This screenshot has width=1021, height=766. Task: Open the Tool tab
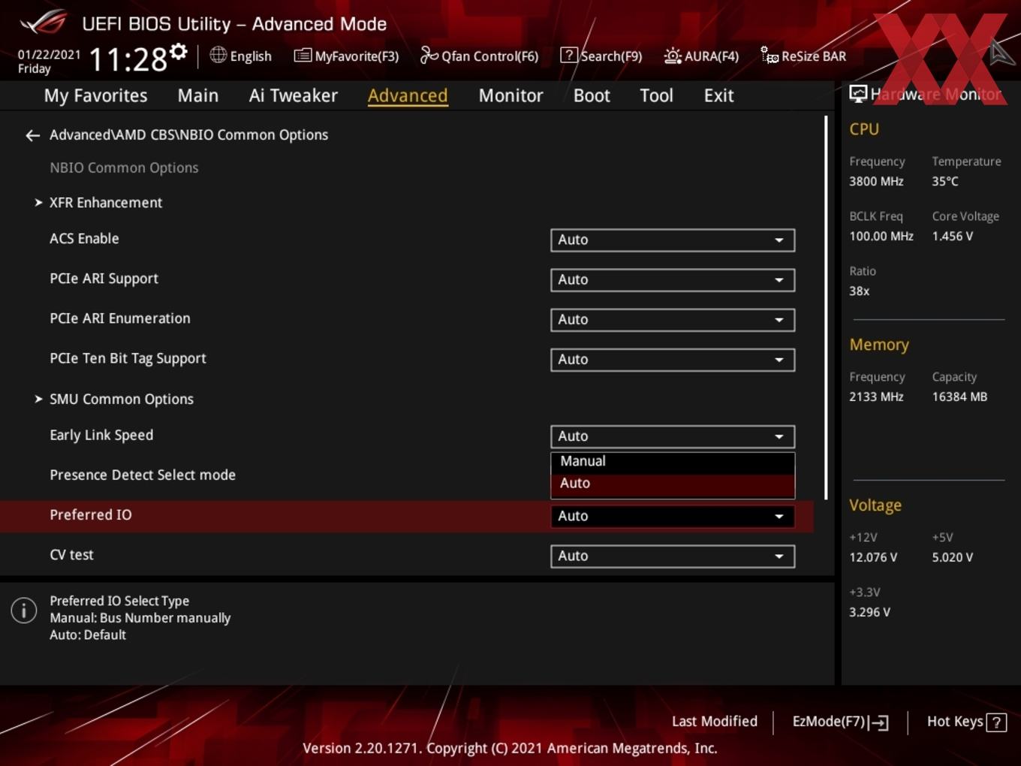[x=657, y=96]
